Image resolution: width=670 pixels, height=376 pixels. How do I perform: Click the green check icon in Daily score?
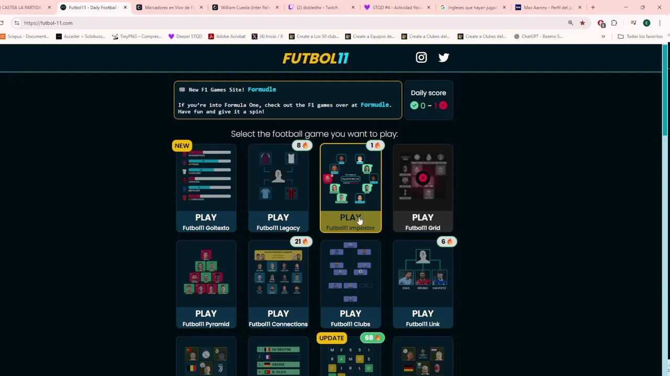[414, 105]
